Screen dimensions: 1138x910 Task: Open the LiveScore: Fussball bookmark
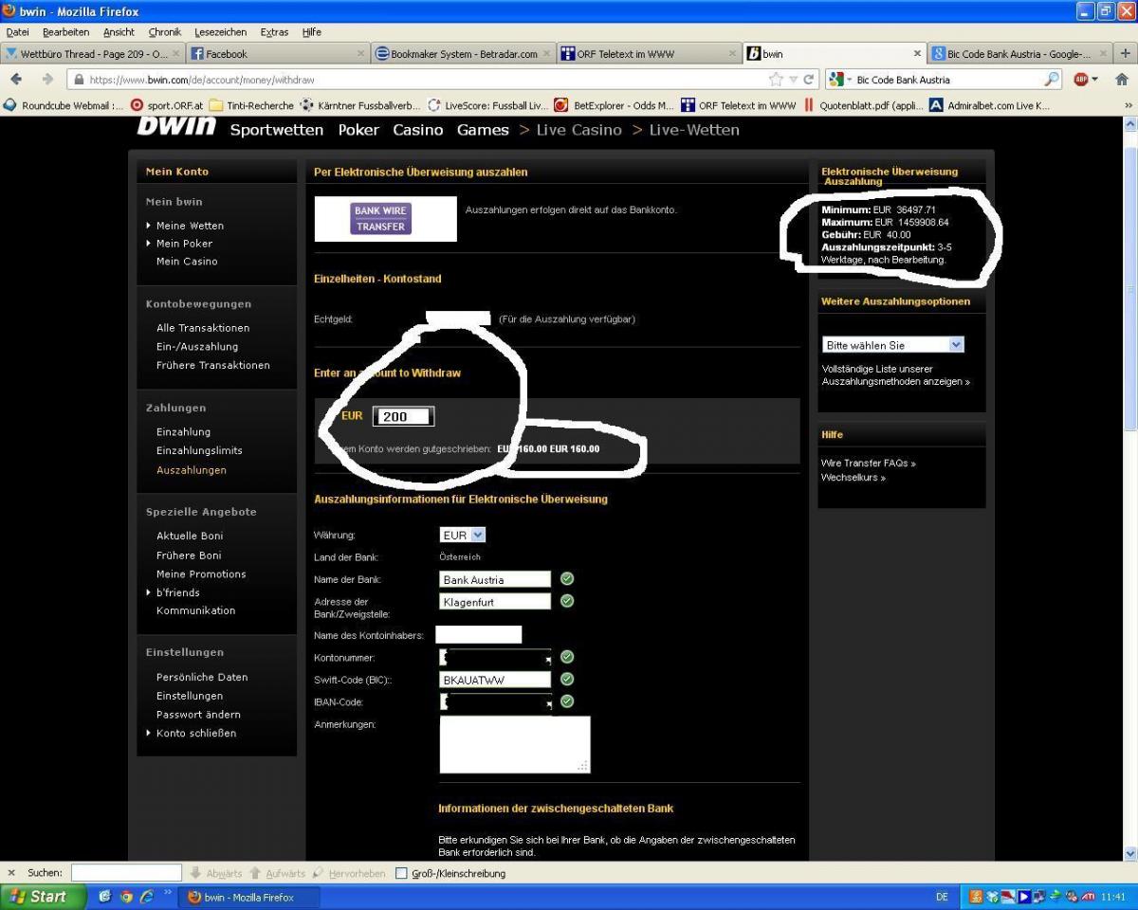point(488,105)
